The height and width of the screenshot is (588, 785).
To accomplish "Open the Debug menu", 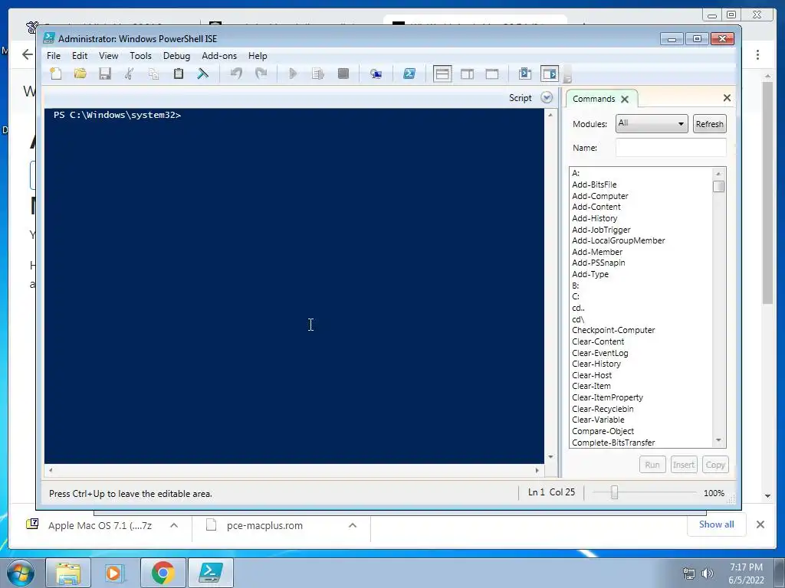I will tap(177, 55).
